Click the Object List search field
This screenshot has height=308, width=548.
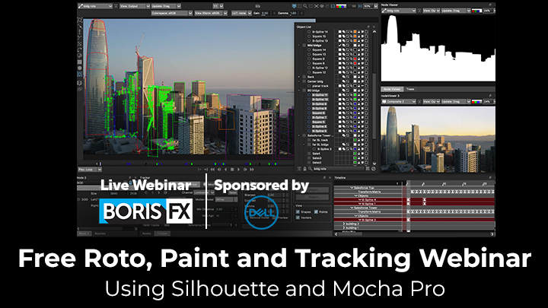(x=338, y=169)
